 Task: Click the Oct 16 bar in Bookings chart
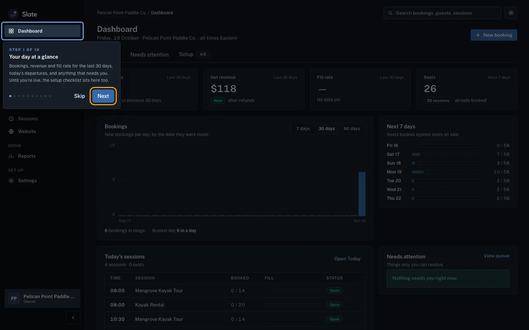tap(362, 194)
